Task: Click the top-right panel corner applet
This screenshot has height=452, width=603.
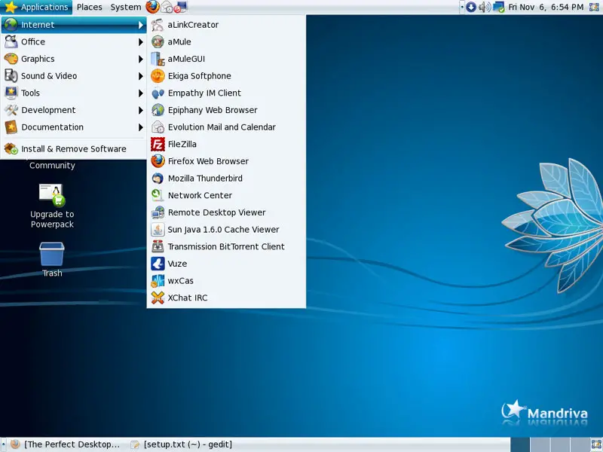Action: (595, 7)
